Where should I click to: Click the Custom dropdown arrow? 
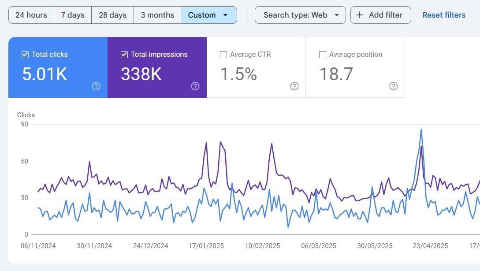(226, 15)
